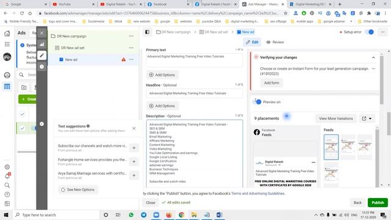The image size is (391, 220).
Task: Open notifications bell in left sidebar
Action: pyautogui.click(x=7, y=176)
